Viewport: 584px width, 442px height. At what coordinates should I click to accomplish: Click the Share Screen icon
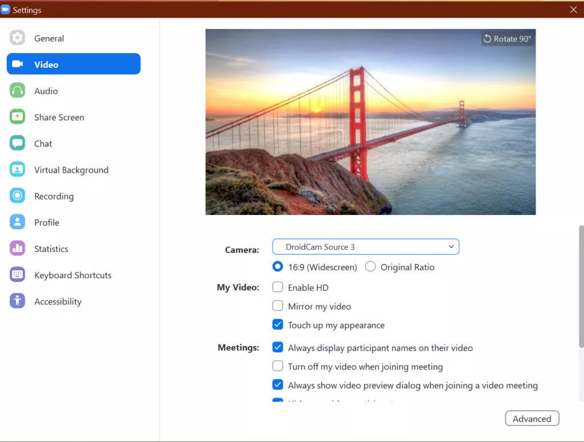pyautogui.click(x=18, y=117)
